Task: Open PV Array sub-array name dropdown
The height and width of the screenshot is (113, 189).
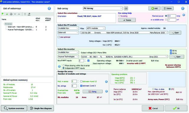Action: tap(103, 9)
